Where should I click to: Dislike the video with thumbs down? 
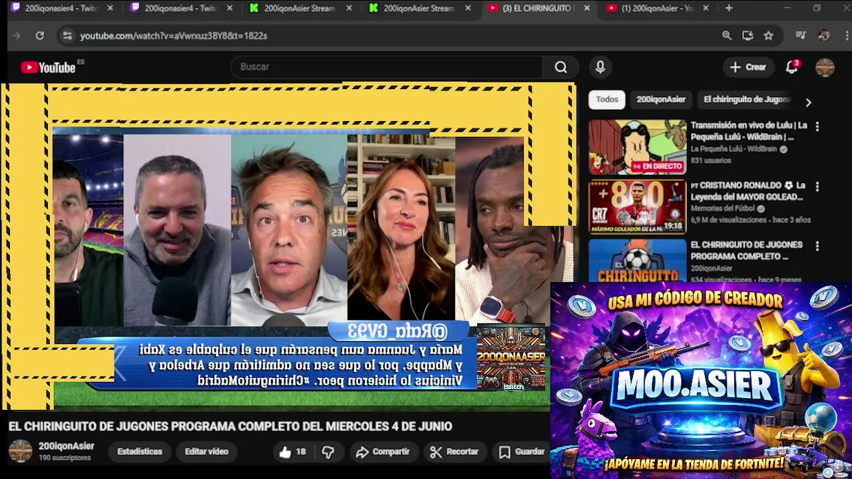[328, 452]
